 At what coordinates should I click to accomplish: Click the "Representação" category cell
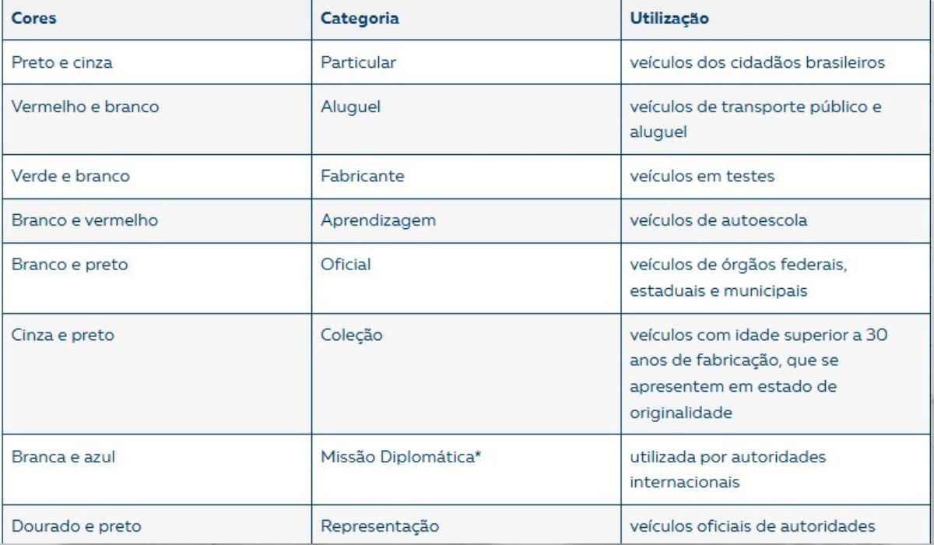click(380, 527)
